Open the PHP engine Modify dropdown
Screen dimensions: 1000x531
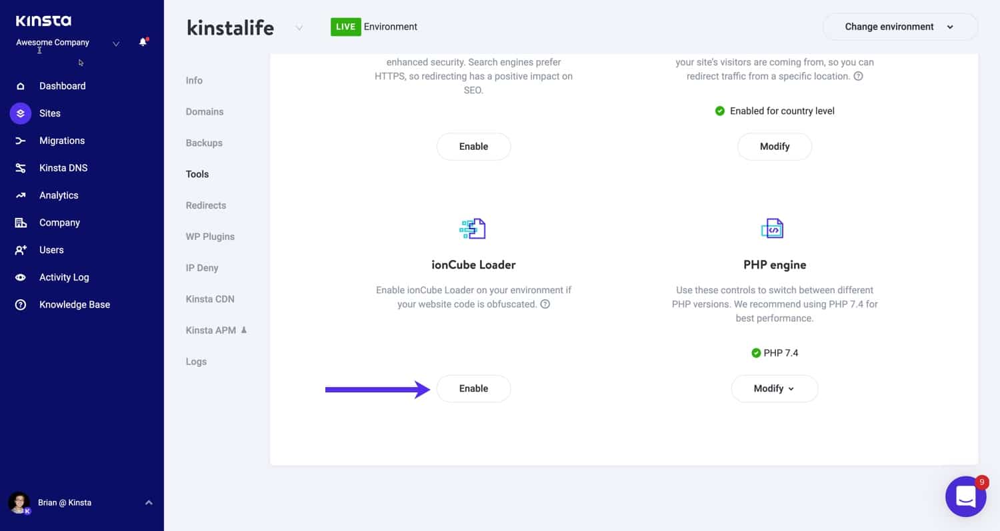pyautogui.click(x=774, y=388)
